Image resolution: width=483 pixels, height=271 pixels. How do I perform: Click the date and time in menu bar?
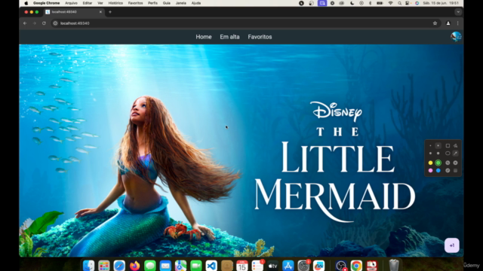441,3
